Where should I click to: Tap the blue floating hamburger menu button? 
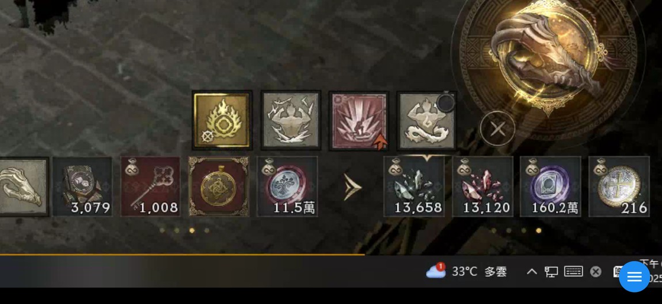click(x=634, y=276)
